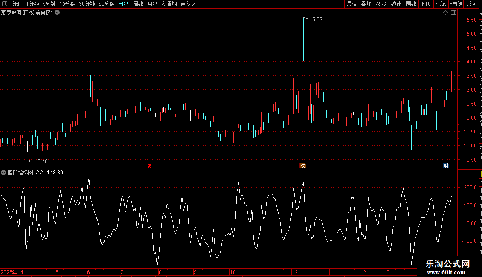
Task: Switch to 周线 weekly chart
Action: coord(138,4)
